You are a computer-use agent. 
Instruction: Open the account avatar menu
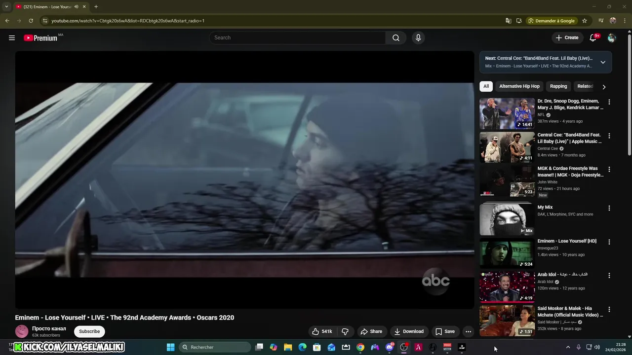[x=612, y=38]
